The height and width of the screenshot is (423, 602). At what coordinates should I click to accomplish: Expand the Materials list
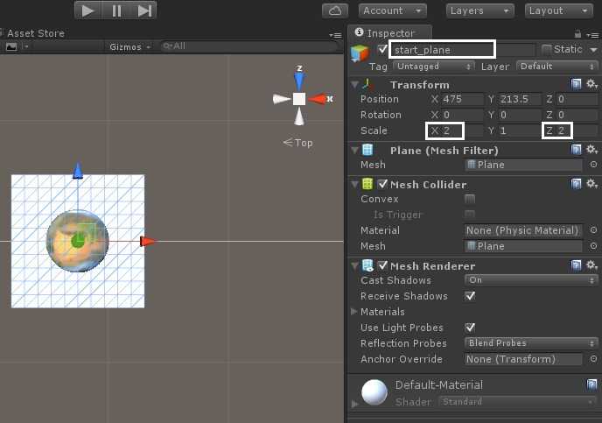pyautogui.click(x=354, y=312)
